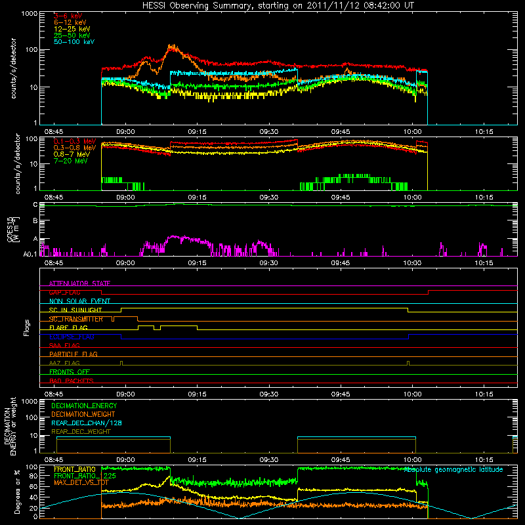Click the PARTICLE_FLAG label
This screenshot has height=525, width=525.
tap(73, 354)
